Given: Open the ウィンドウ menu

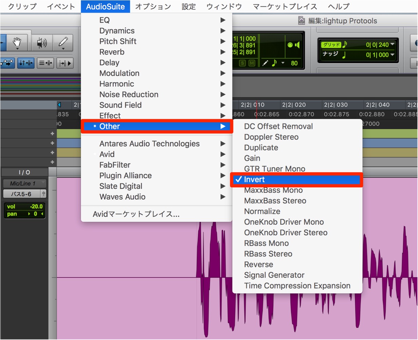Looking at the screenshot, I should pyautogui.click(x=224, y=6).
